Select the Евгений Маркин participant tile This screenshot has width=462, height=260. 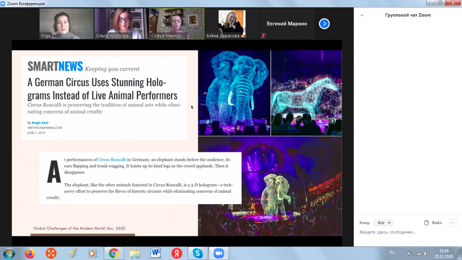coord(287,24)
